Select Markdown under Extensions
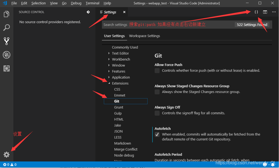The width and height of the screenshot is (279, 168). [x=122, y=143]
